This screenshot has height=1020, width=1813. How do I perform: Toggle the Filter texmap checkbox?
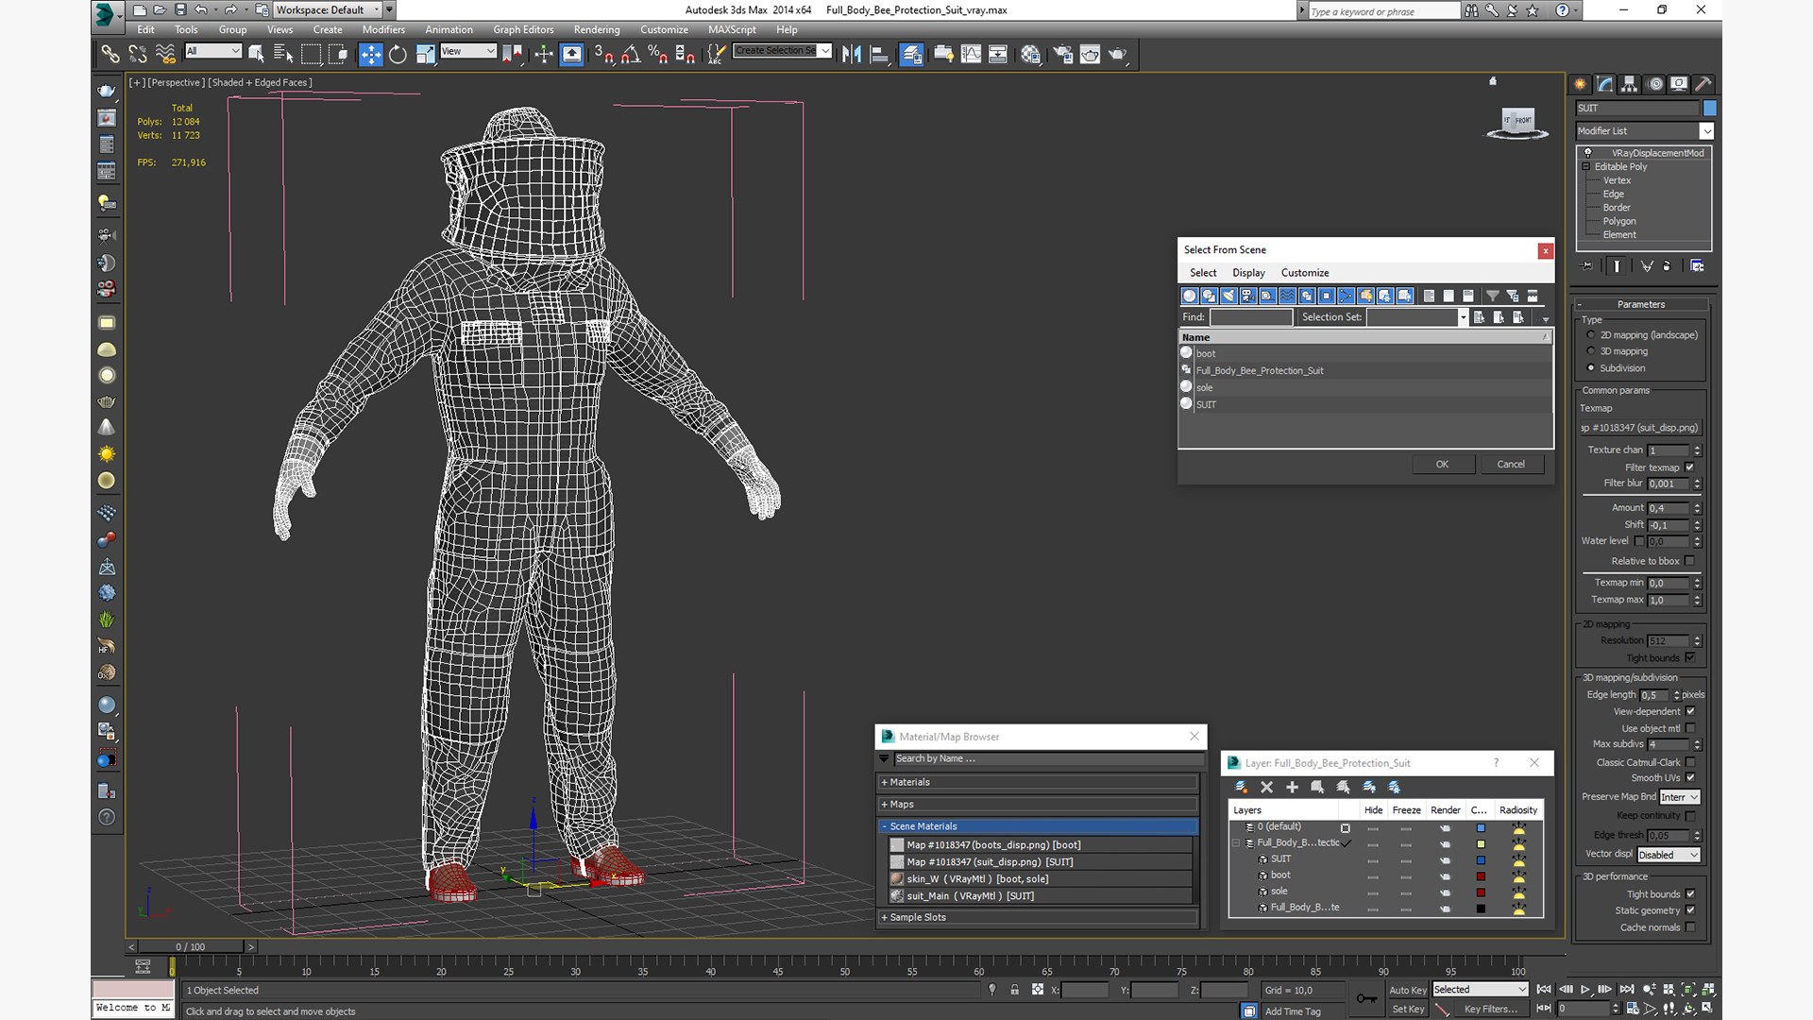[x=1689, y=467]
